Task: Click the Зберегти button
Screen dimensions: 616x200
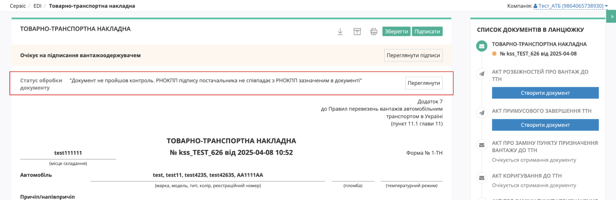Action: 396,32
